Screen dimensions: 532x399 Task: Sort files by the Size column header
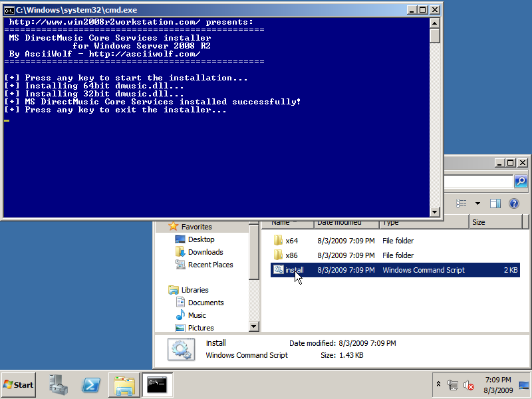click(496, 223)
